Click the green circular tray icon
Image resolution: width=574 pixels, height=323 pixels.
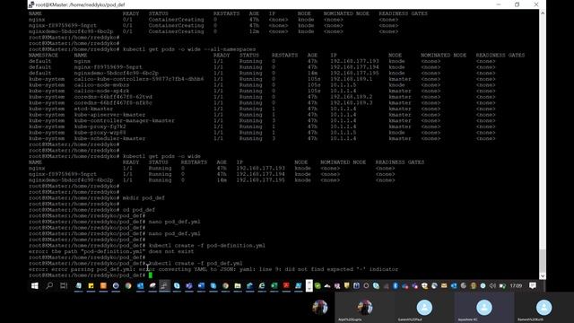pyautogui.click(x=317, y=285)
